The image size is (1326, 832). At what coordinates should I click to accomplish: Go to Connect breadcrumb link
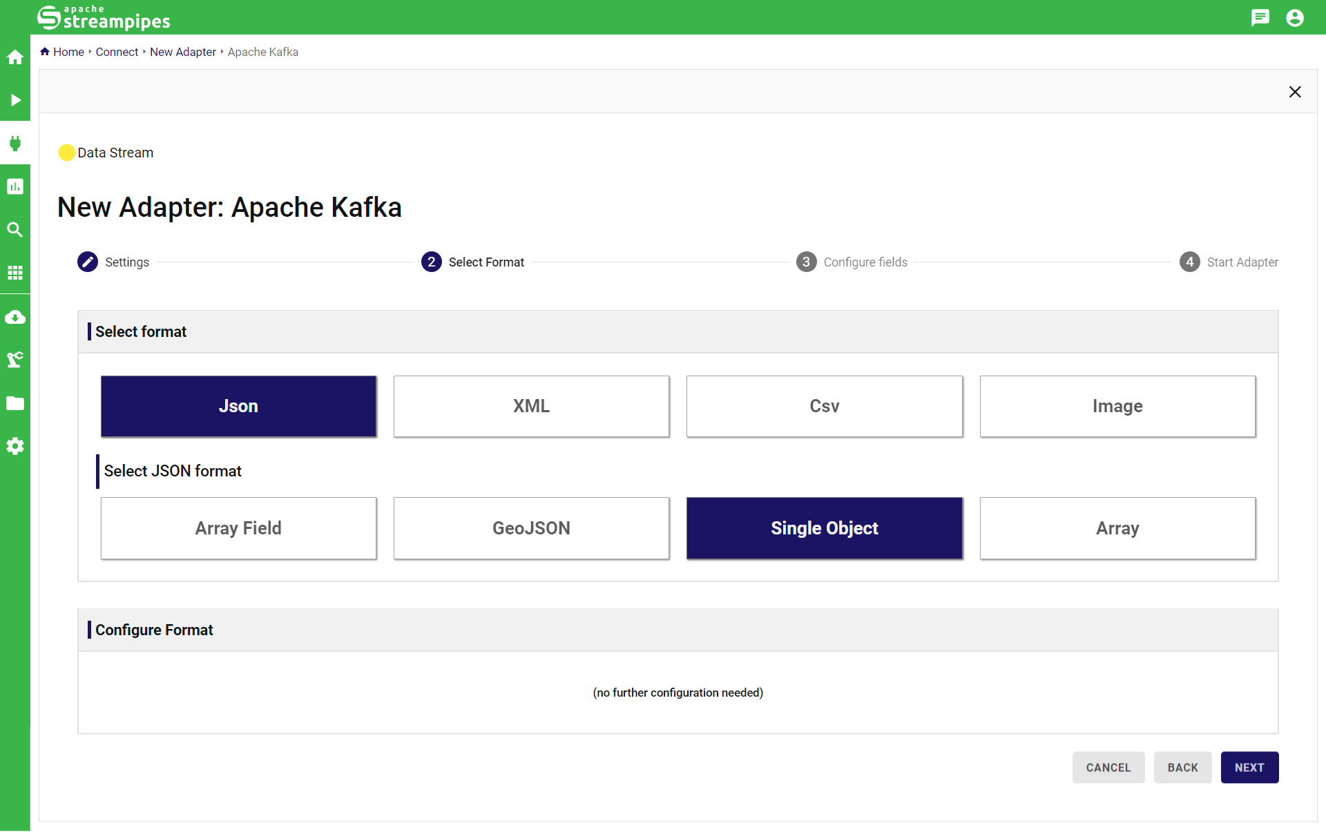tap(117, 52)
